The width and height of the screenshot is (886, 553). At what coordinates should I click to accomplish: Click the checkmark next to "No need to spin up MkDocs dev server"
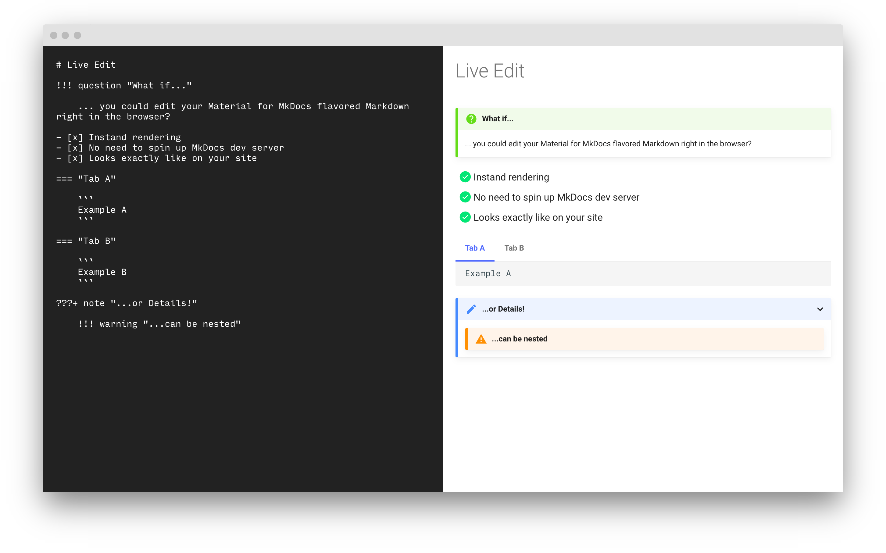tap(465, 197)
